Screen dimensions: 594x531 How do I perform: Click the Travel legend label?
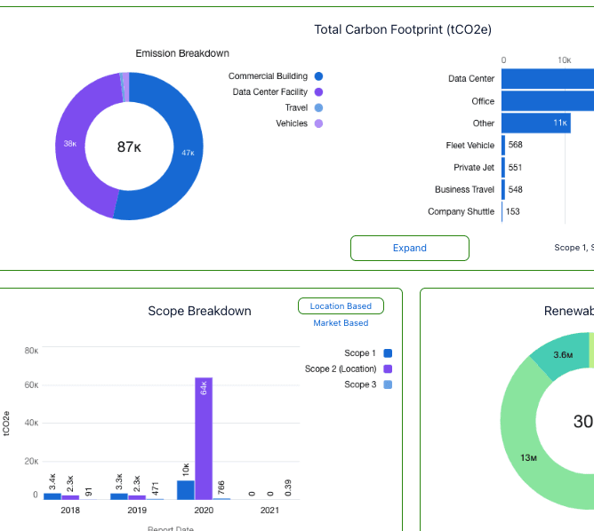[x=296, y=107]
